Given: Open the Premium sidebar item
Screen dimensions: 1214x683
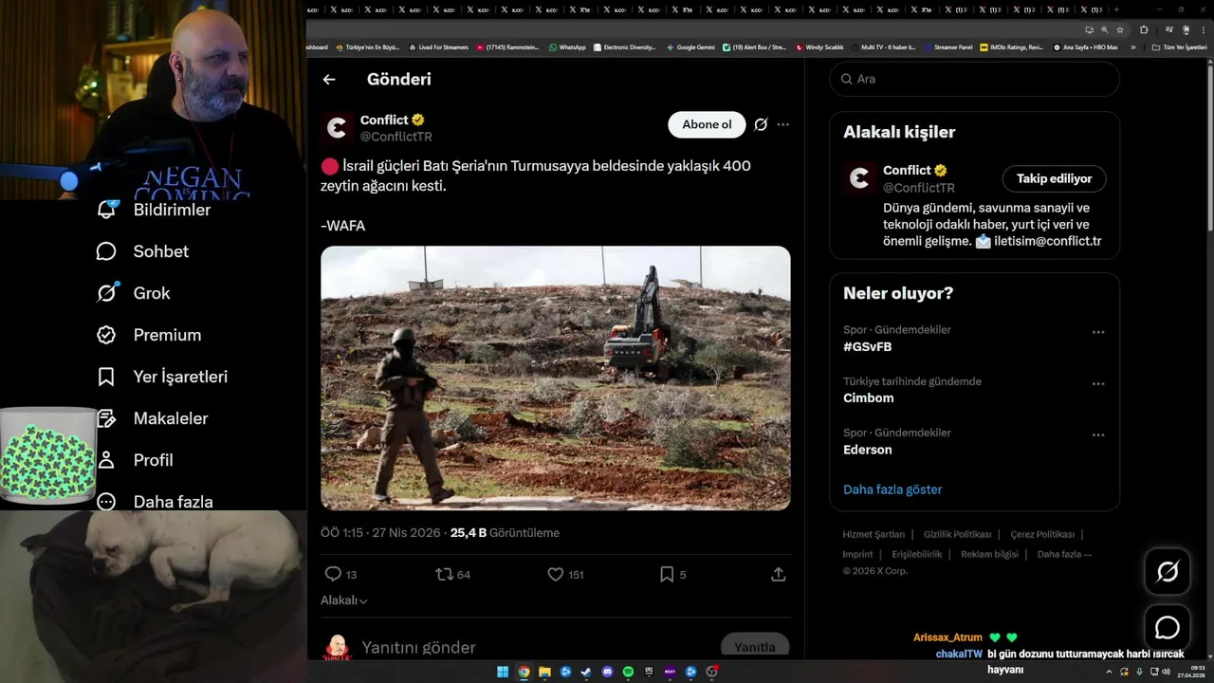Looking at the screenshot, I should coord(149,335).
